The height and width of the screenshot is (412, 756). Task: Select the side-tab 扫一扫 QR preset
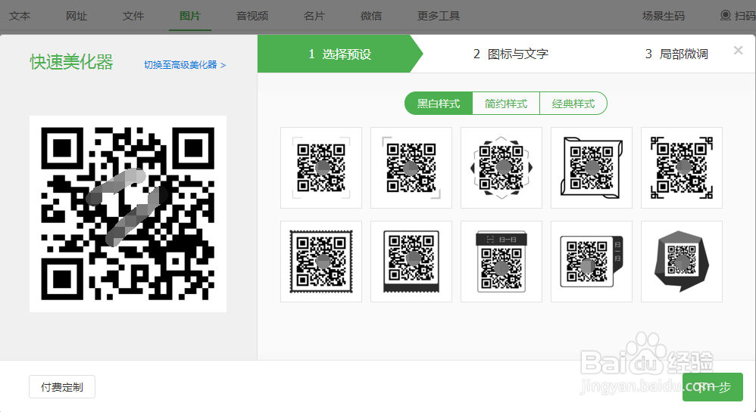(x=592, y=262)
